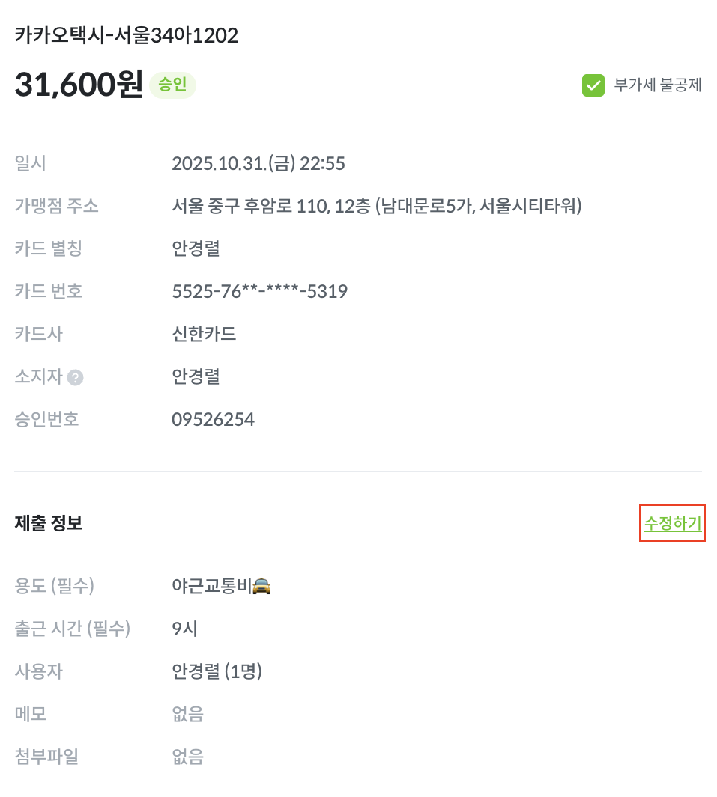Click the date value 2025.10.31.(금) 22:55
Viewport: 717px width, 797px height.
pyautogui.click(x=258, y=163)
